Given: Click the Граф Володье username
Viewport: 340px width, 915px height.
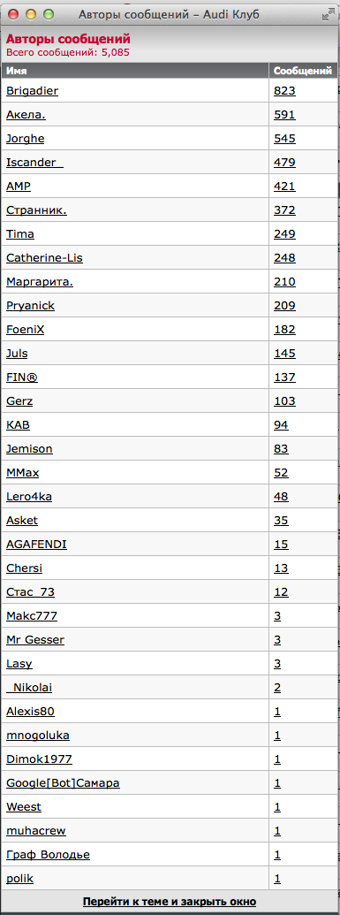Looking at the screenshot, I should [48, 856].
